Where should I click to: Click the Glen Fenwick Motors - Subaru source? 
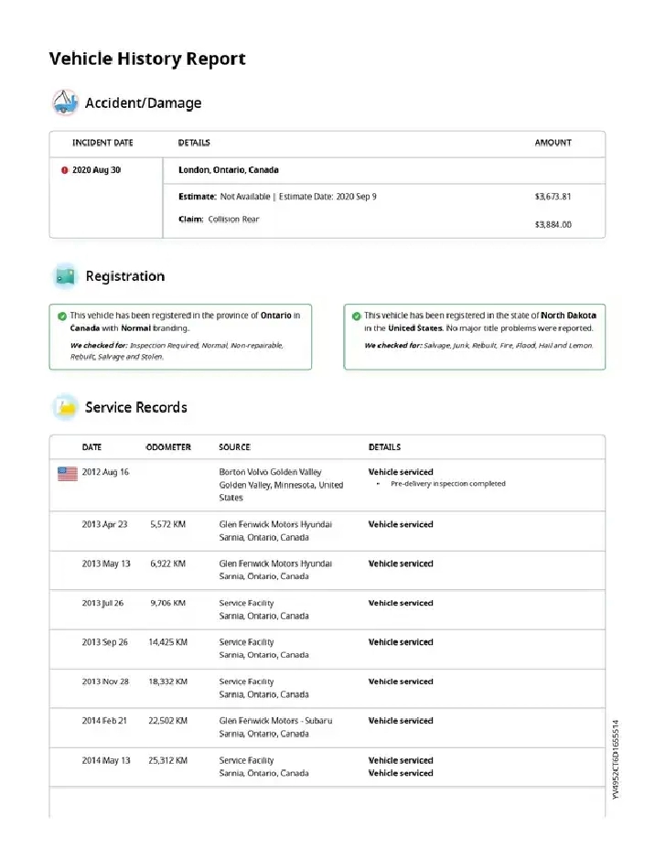(x=275, y=721)
